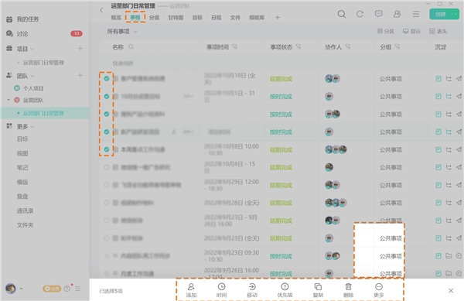
Task: Switch to the 表格 tab
Action: (135, 18)
